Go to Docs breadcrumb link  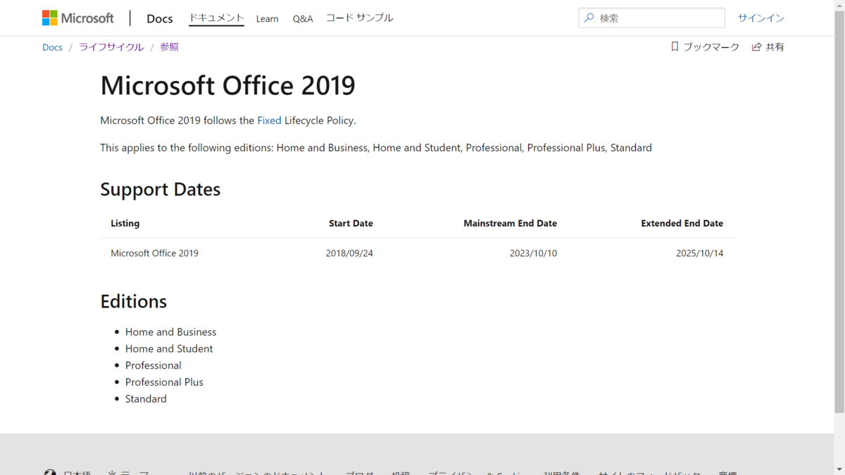(52, 47)
